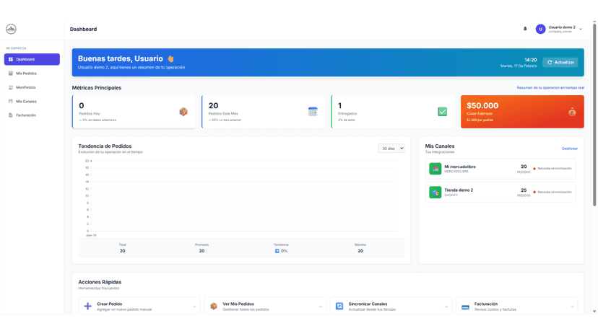The height and width of the screenshot is (336, 598).
Task: Click the green check icon on Entregados card
Action: (x=443, y=112)
